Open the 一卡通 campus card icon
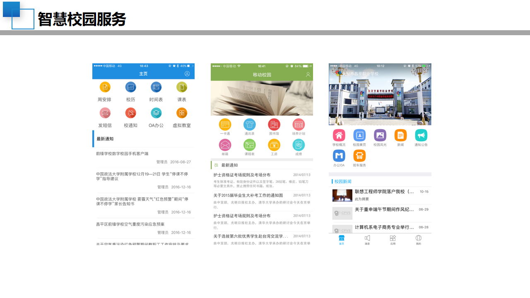 (x=224, y=124)
